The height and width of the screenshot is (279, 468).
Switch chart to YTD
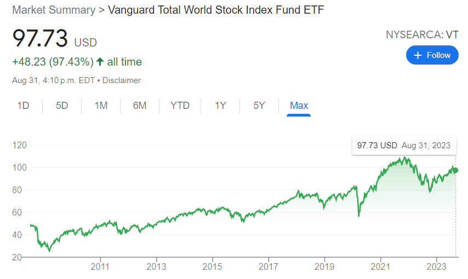[x=180, y=106]
